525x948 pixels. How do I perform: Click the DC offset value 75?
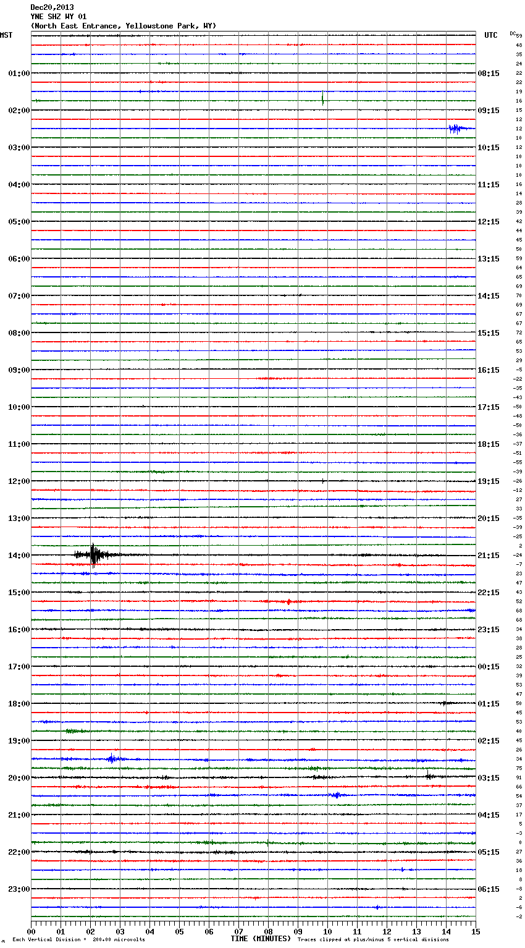[519, 768]
